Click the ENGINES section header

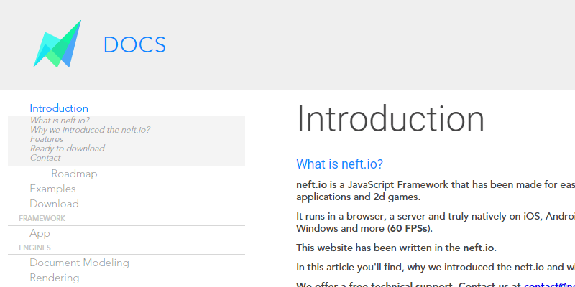tap(34, 248)
